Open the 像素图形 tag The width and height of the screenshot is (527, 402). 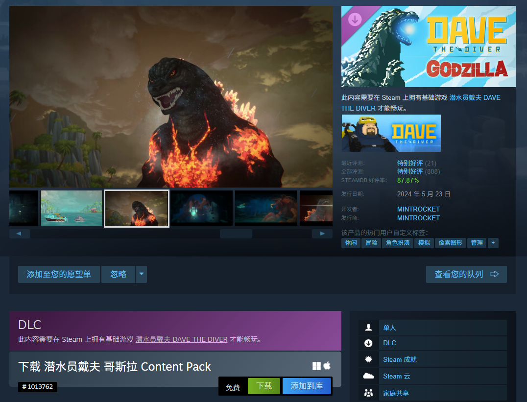coord(451,243)
